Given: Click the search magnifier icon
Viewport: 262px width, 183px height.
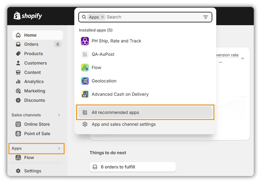Looking at the screenshot, I should (84, 17).
